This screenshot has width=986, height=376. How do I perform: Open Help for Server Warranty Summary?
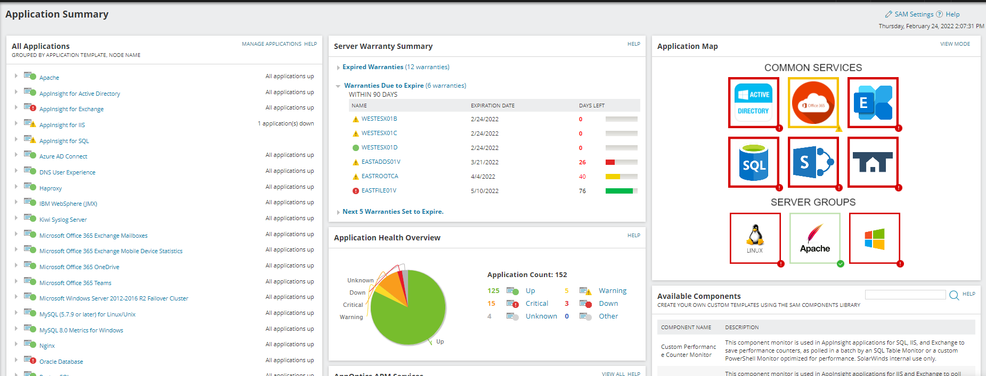pos(634,44)
